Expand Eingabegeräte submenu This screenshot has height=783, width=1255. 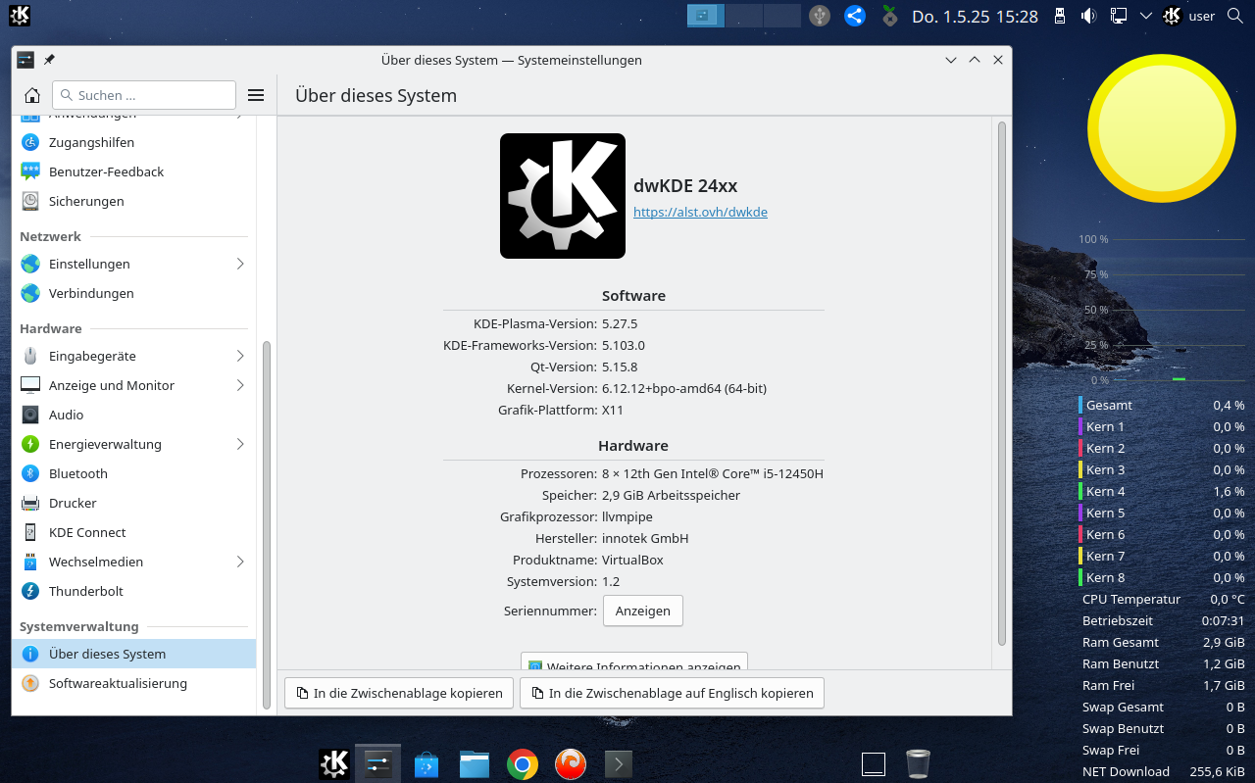coord(240,356)
